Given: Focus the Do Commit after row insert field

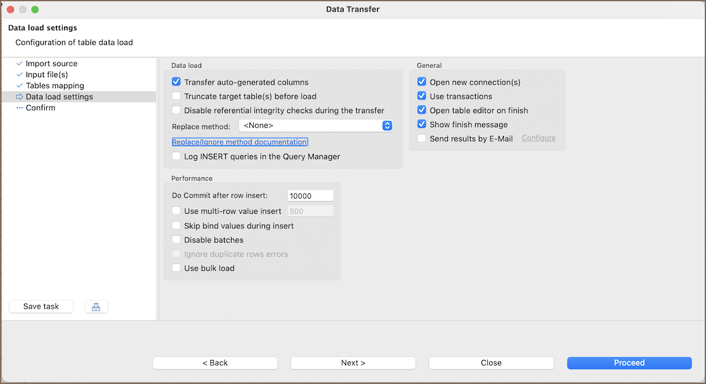Looking at the screenshot, I should [x=310, y=196].
